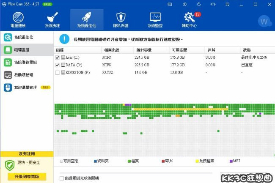This screenshot has width=275, height=183.
Task: Click the circular-arrow refresh icon in title bar
Action: 199,4
